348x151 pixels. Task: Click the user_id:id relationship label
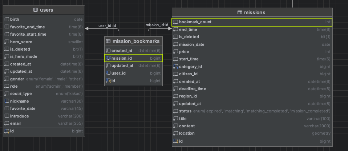[107, 25]
